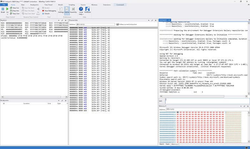Click Memory panel vertical scroll down arrow
Image resolution: width=250 pixels, height=149 pixels.
[249, 142]
